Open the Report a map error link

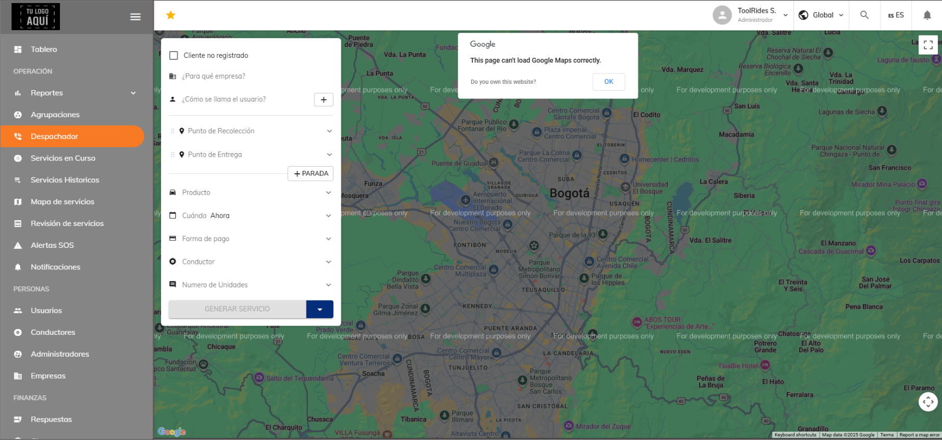(920, 435)
